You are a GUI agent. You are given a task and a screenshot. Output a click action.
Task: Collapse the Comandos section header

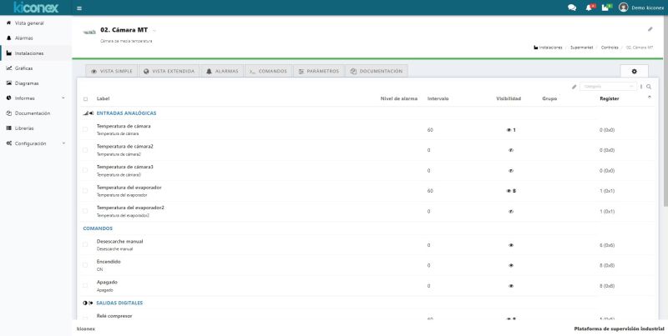coord(98,228)
